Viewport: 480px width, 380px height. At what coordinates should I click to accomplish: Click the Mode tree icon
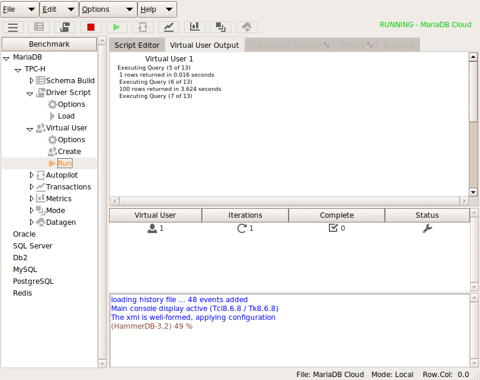40,211
